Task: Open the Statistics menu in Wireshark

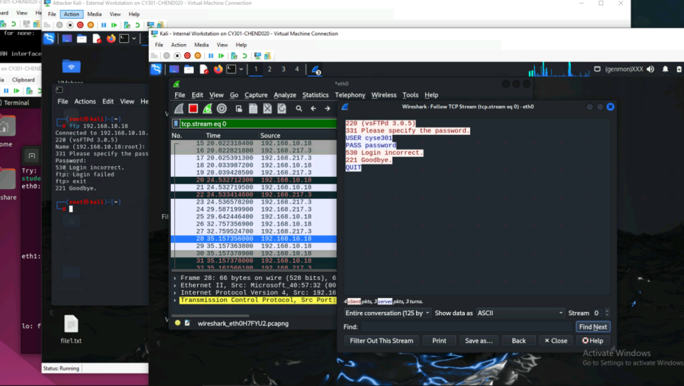Action: (x=315, y=95)
